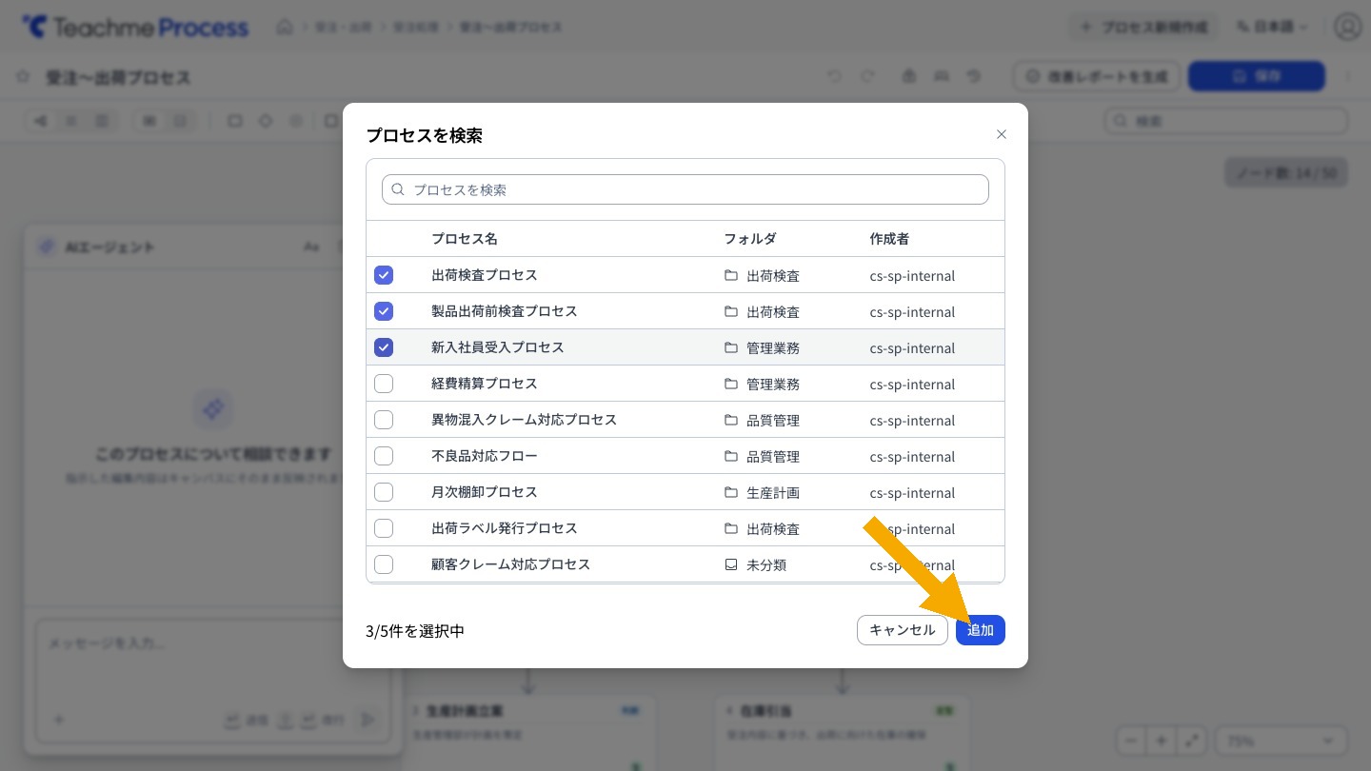1371x771 pixels.
Task: Click the undo arrow icon in header
Action: pyautogui.click(x=834, y=76)
